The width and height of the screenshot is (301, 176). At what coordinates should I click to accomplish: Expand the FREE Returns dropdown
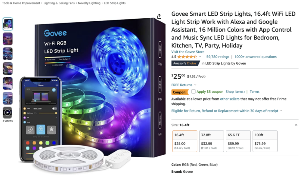pyautogui.click(x=195, y=85)
